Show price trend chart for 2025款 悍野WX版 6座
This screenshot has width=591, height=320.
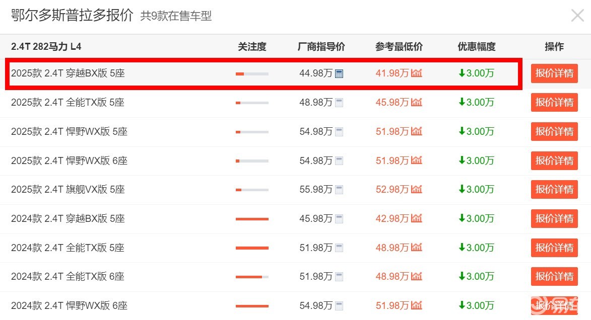[x=417, y=160]
